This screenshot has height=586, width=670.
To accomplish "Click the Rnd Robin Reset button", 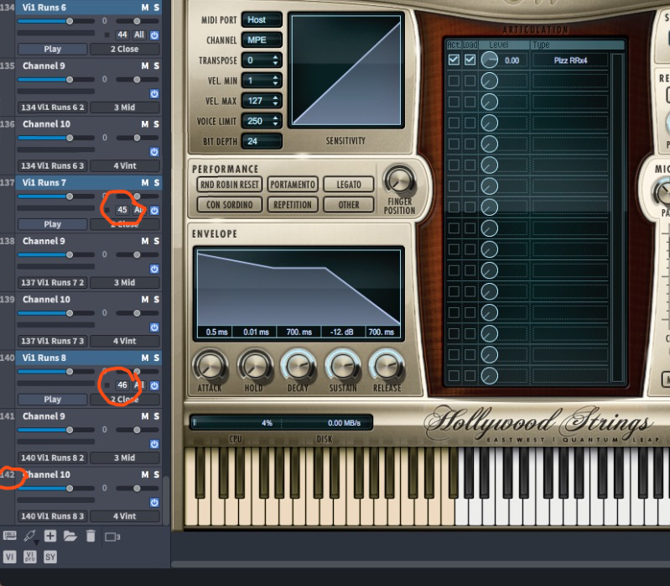I will point(230,185).
